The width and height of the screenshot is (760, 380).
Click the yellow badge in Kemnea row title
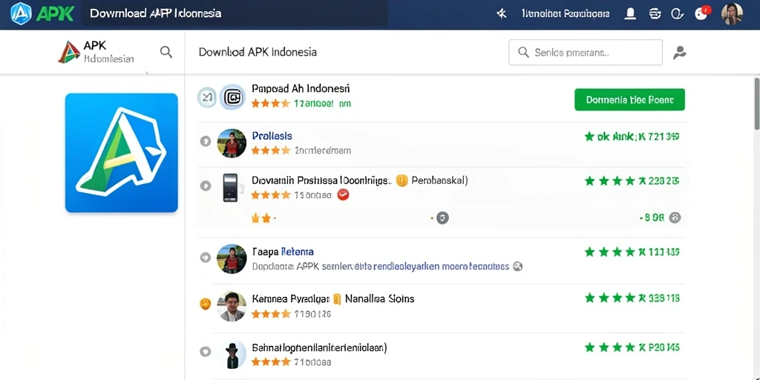(338, 298)
